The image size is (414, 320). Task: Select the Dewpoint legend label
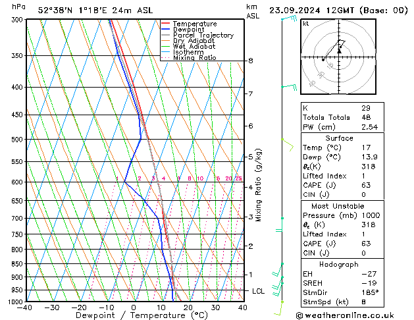[188, 30]
